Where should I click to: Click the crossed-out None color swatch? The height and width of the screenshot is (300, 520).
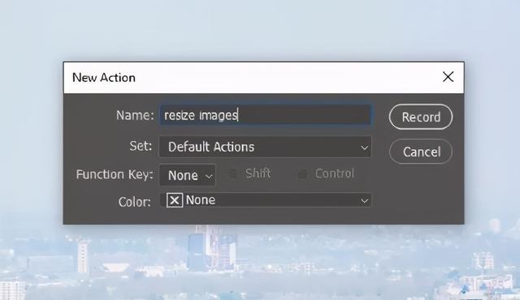[x=175, y=200]
